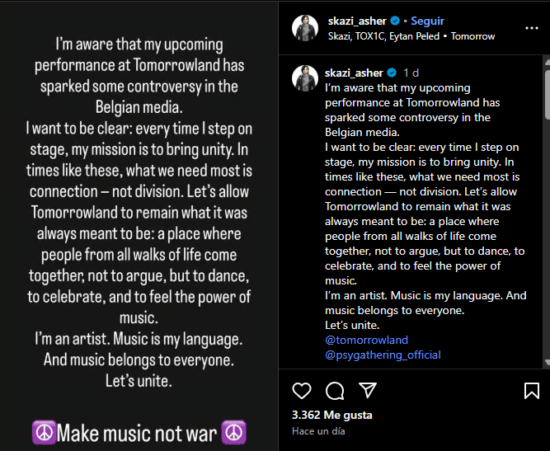Screen dimensions: 550x451
Task: Open the @tomorrowland mention
Action: pyautogui.click(x=366, y=340)
